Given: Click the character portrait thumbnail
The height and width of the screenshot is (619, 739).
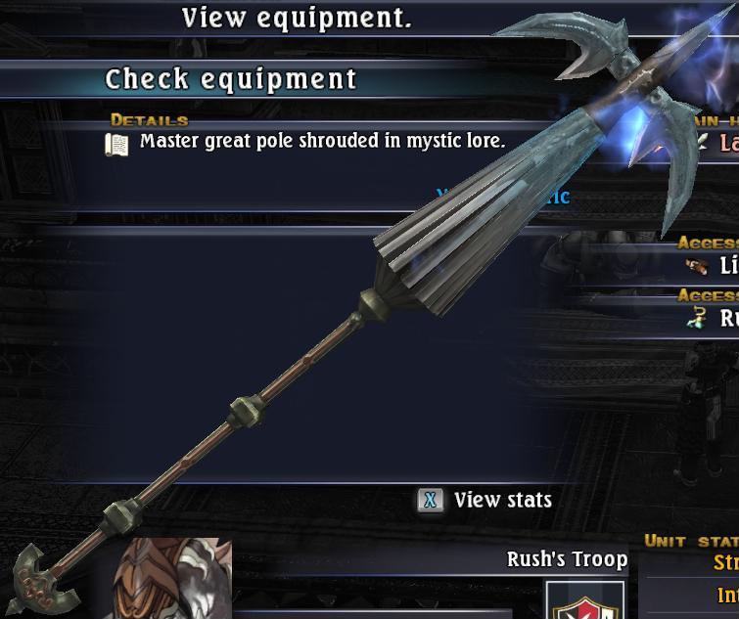Looking at the screenshot, I should click(x=172, y=579).
